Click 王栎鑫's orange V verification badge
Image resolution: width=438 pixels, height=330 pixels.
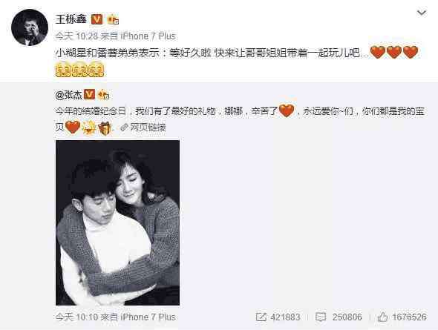[97, 19]
